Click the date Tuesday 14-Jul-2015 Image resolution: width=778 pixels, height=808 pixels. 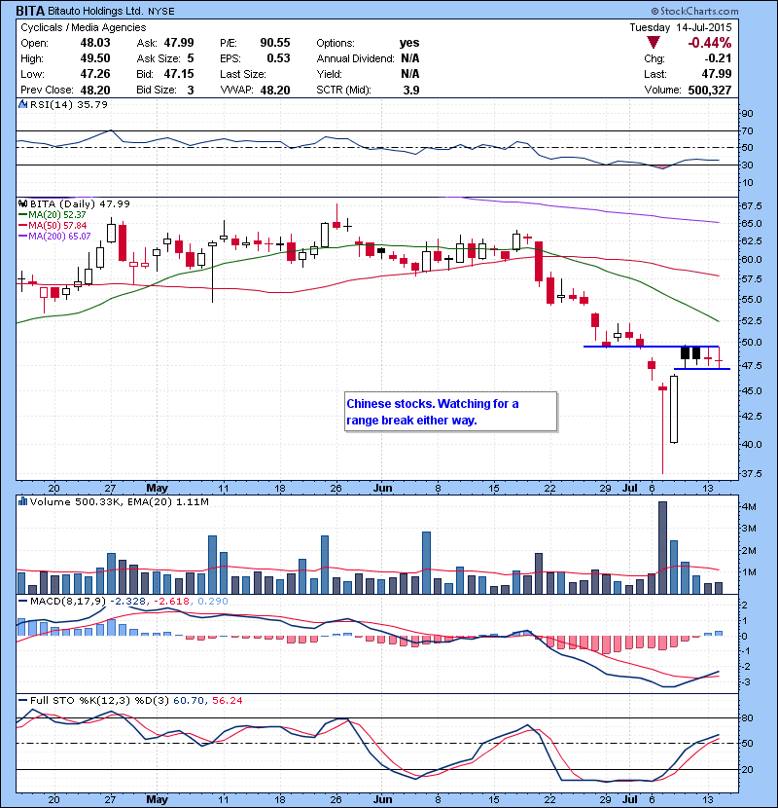[680, 27]
